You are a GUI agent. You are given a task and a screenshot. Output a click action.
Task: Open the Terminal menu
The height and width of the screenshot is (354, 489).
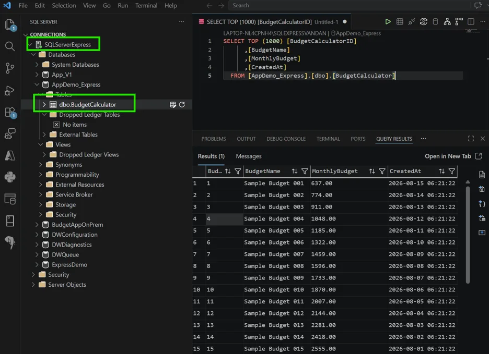click(x=146, y=6)
